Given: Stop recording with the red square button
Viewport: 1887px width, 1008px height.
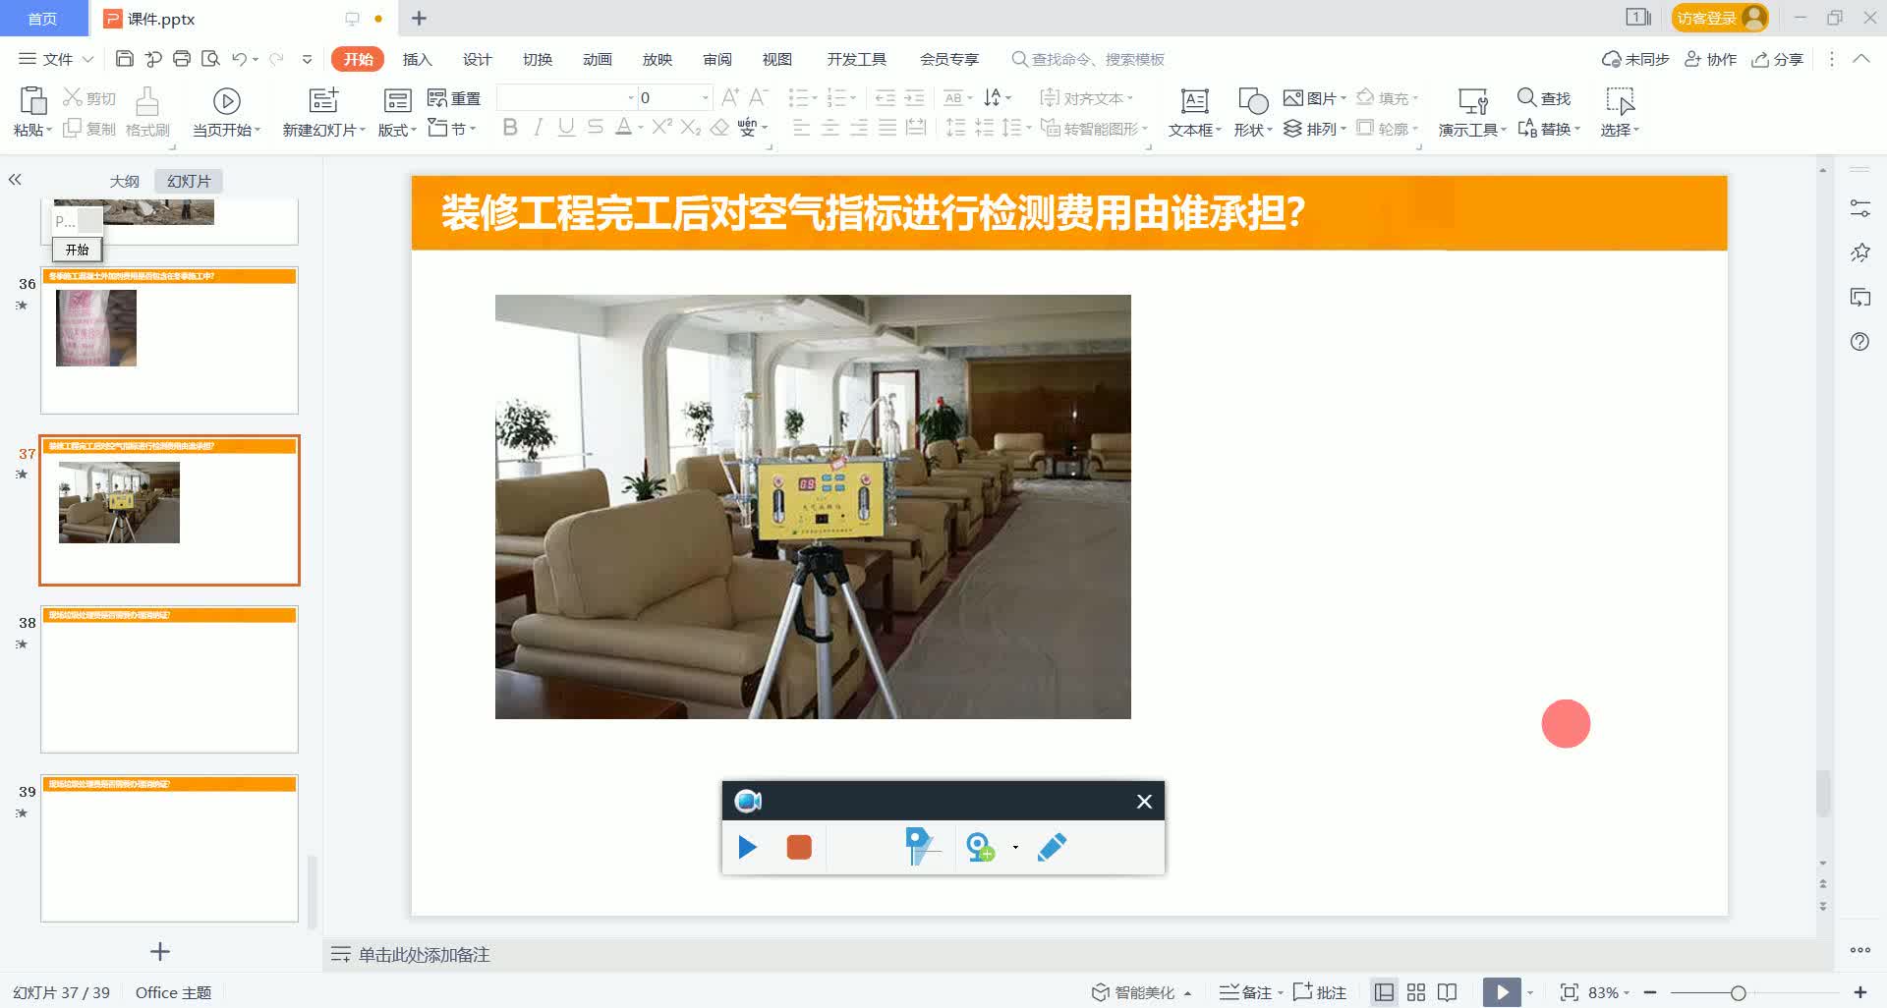Looking at the screenshot, I should tap(799, 847).
